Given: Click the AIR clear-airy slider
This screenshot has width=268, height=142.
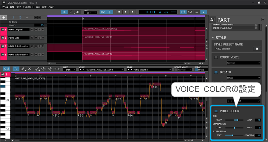Looking at the screenshot, I should 234,120.
